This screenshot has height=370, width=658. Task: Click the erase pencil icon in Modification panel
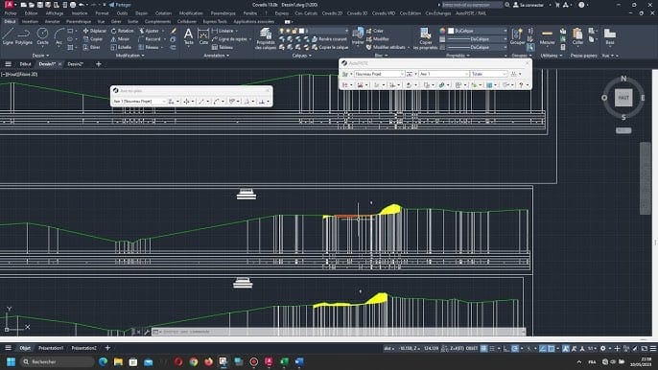[x=174, y=31]
